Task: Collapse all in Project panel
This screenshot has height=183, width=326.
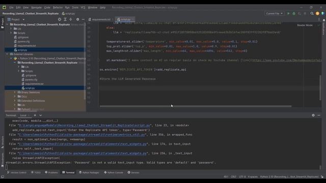Action: coord(71,19)
